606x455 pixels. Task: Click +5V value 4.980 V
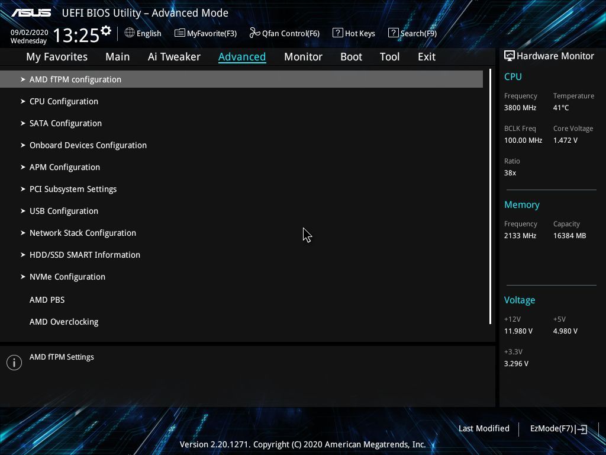coord(565,331)
